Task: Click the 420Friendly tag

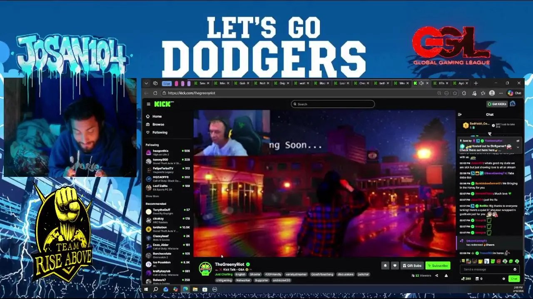Action: point(273,274)
